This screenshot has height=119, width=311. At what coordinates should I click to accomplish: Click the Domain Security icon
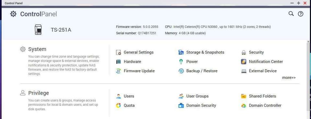pyautogui.click(x=181, y=105)
